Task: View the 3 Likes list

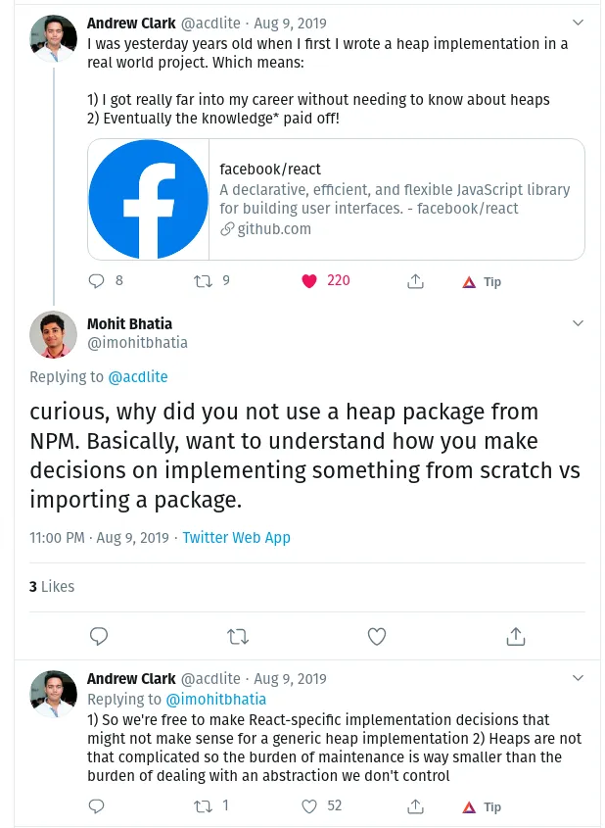Action: pos(52,586)
